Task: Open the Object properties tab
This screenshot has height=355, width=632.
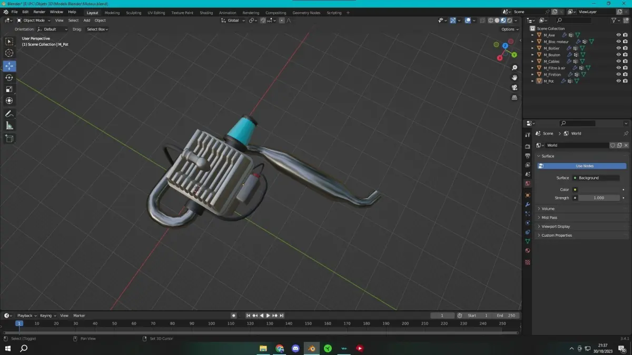Action: tap(528, 195)
